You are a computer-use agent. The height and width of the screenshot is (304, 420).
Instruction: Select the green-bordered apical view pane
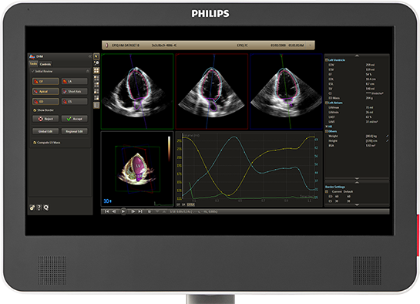(x=137, y=91)
